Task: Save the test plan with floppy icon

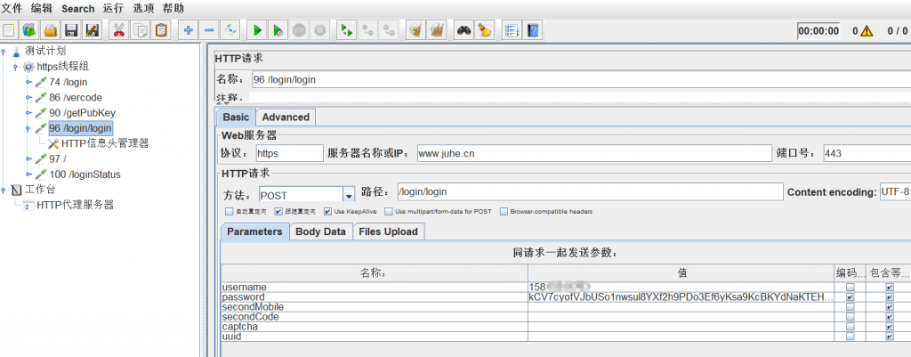Action: coord(71,29)
